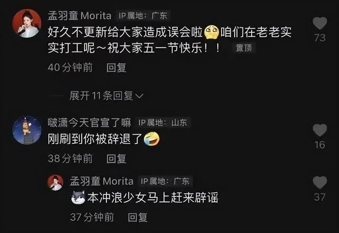Like the reply with 37 likes
This screenshot has width=339, height=233.
click(320, 182)
